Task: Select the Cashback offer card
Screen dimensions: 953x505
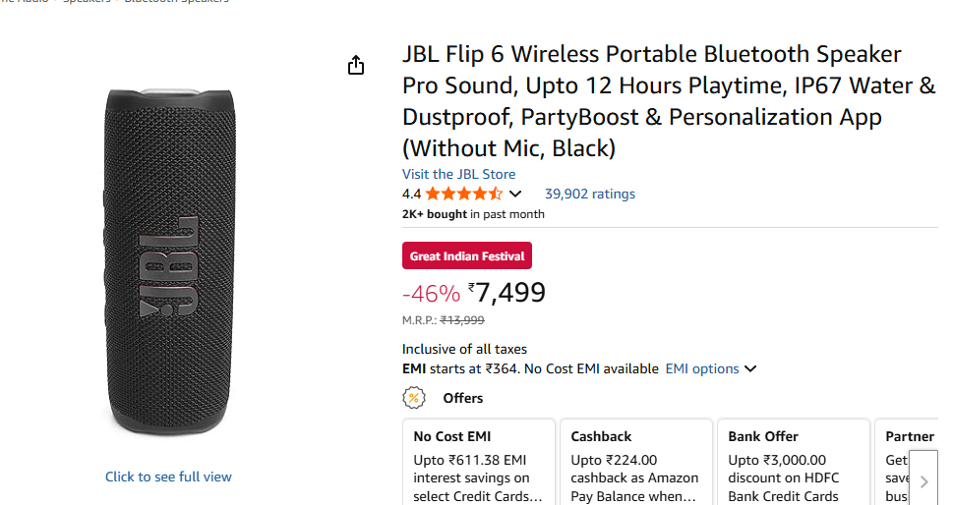Action: tap(635, 463)
